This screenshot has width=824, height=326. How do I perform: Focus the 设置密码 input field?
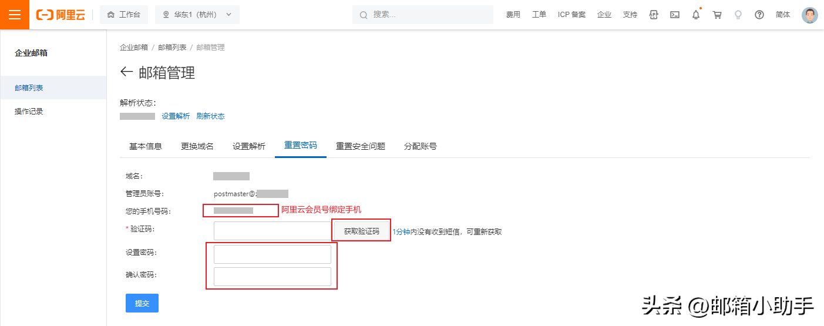(273, 254)
